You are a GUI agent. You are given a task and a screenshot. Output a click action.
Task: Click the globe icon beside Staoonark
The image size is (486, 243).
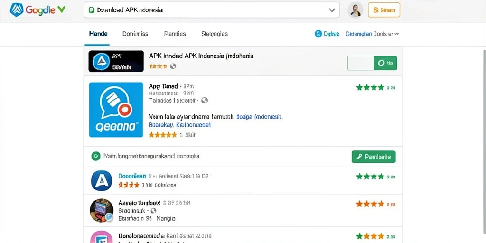[x=153, y=211]
